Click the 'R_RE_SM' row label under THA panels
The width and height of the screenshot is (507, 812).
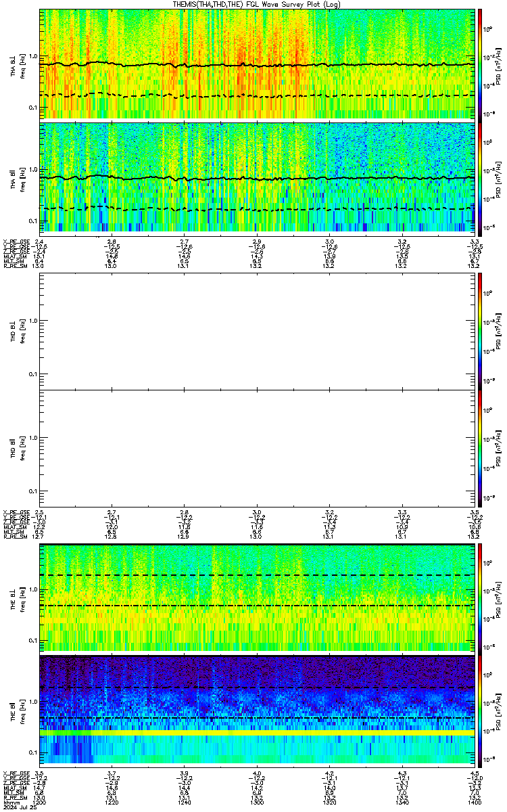pos(14,267)
